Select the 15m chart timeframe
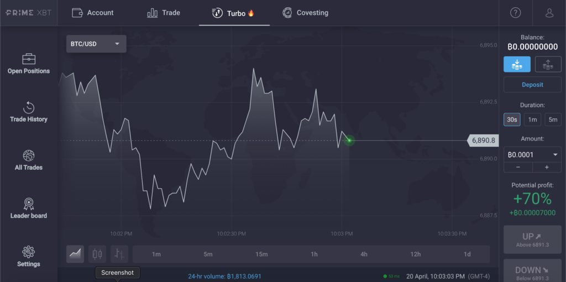Image resolution: width=566 pixels, height=282 pixels. [x=261, y=254]
